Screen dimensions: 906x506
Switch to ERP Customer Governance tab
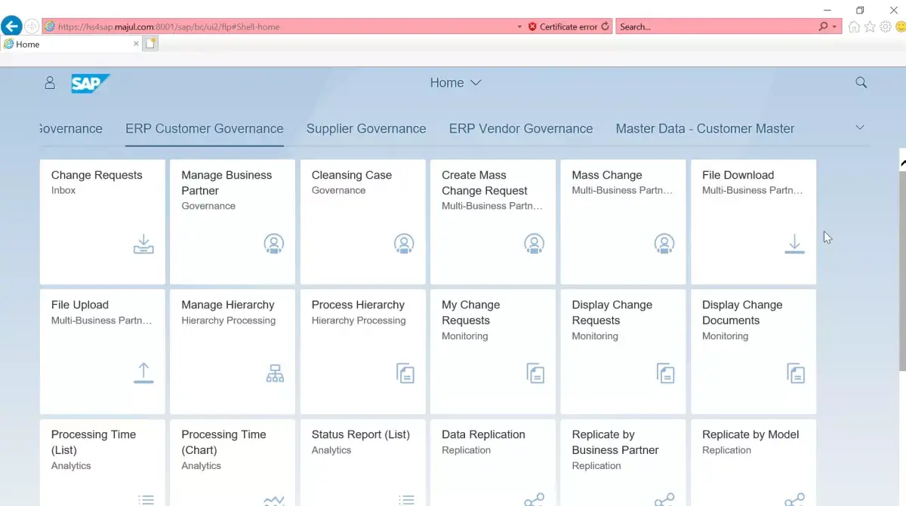point(205,129)
